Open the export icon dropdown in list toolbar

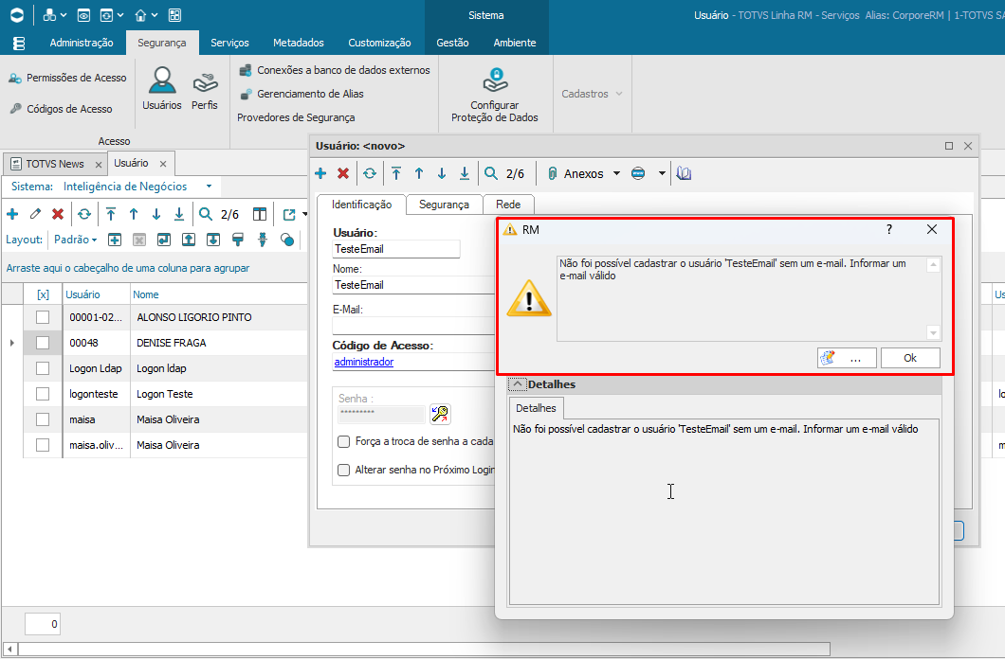pyautogui.click(x=305, y=214)
